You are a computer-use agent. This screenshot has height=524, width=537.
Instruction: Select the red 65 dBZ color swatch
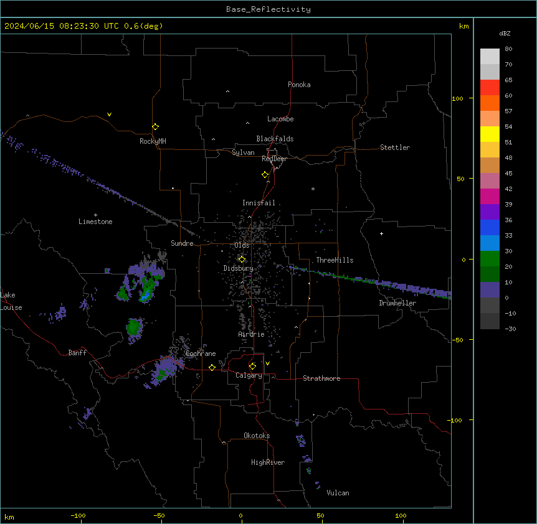pos(490,87)
